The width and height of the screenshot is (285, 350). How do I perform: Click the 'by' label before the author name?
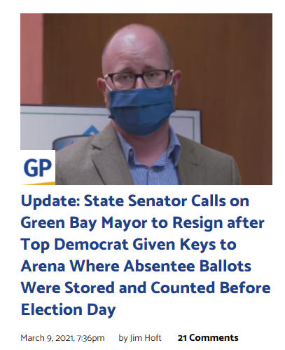coord(123,338)
